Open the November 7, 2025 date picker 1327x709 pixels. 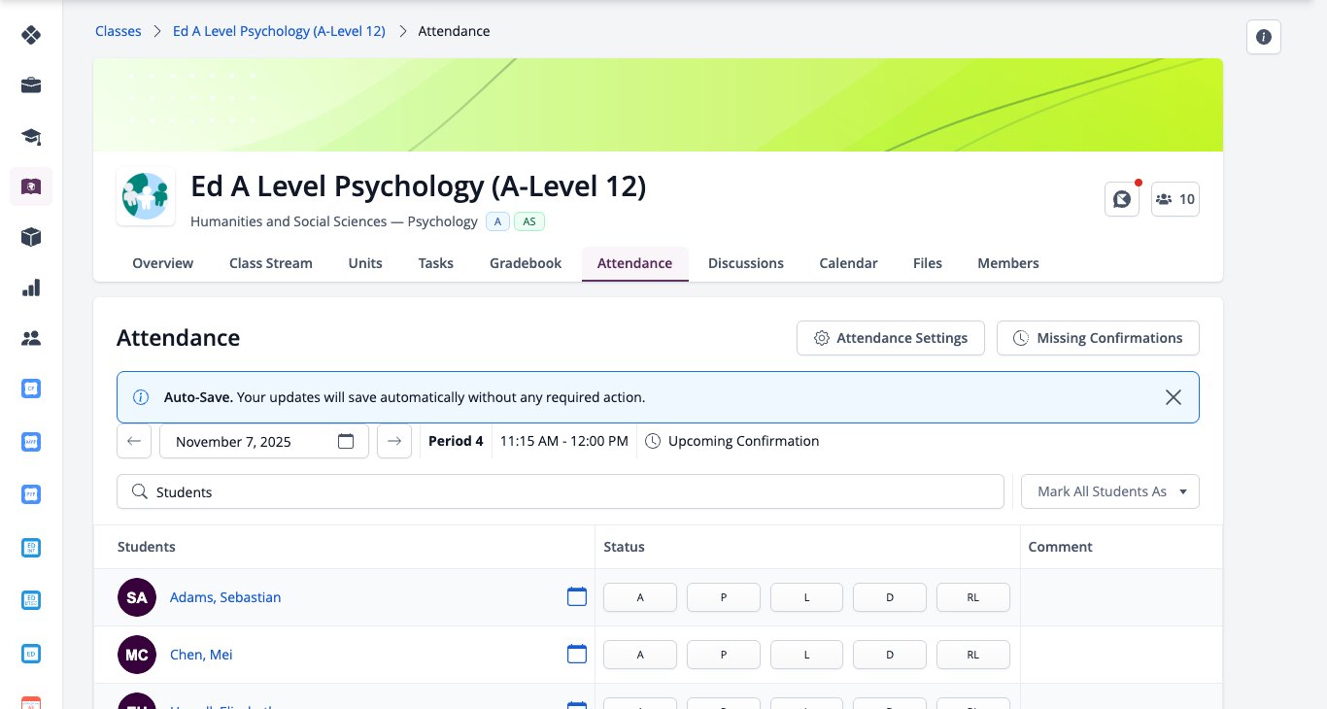pos(264,441)
